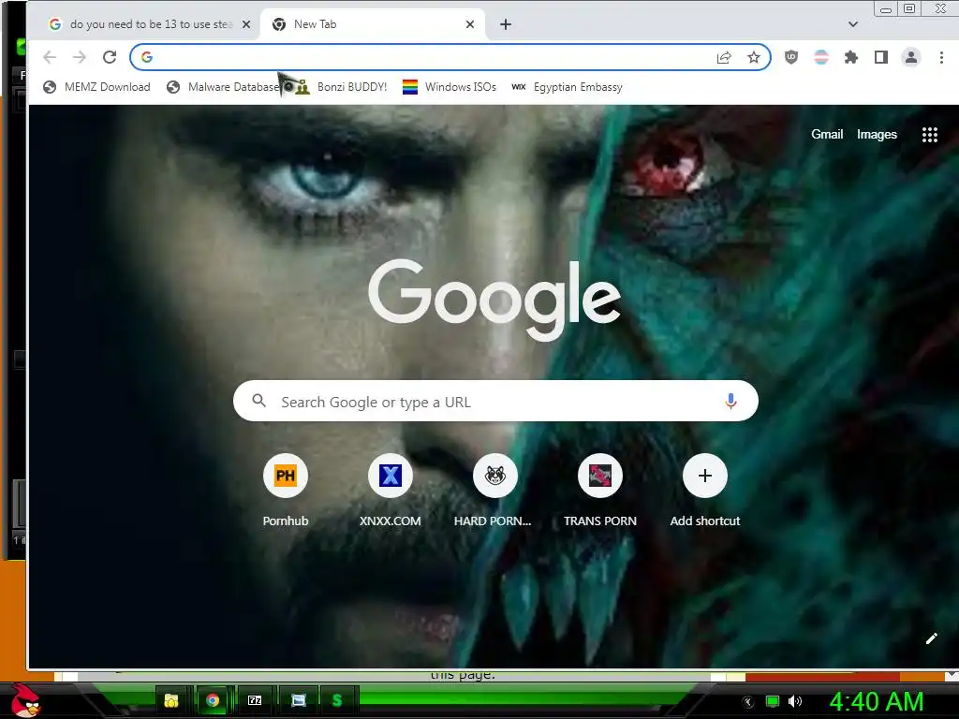This screenshot has width=959, height=719.
Task: Reload the page with the refresh icon
Action: (x=110, y=57)
